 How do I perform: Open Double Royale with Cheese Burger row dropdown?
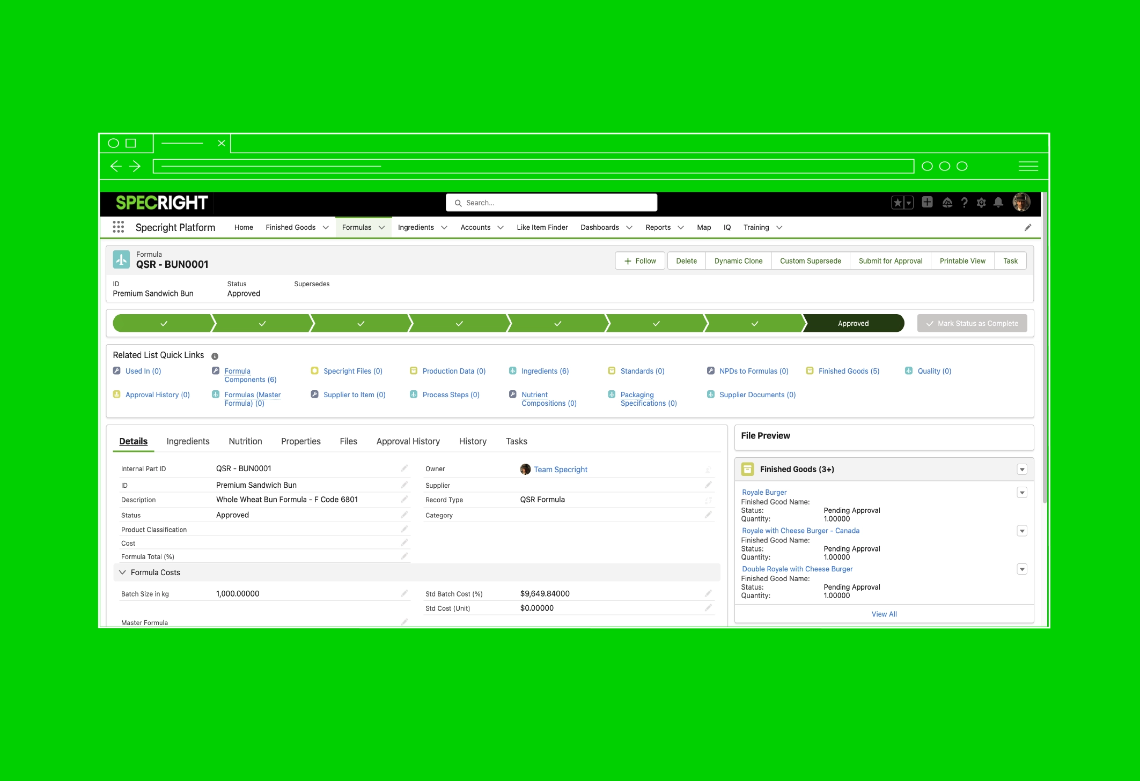point(1022,569)
